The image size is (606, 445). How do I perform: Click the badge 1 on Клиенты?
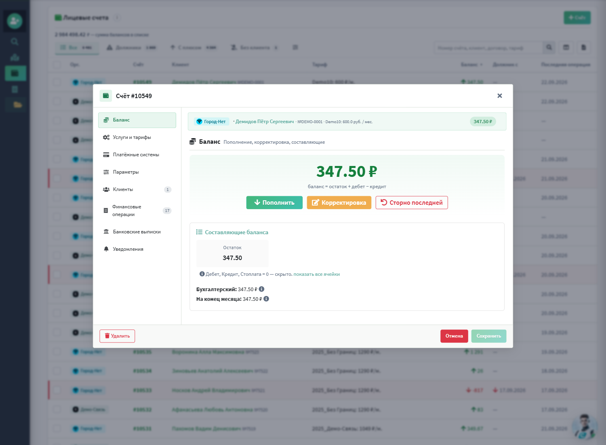(168, 190)
